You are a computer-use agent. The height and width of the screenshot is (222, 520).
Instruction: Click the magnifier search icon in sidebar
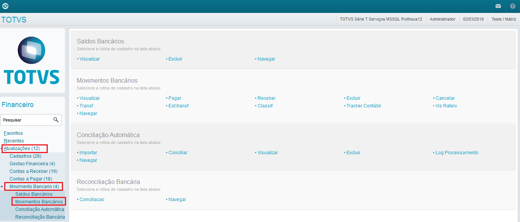click(56, 120)
